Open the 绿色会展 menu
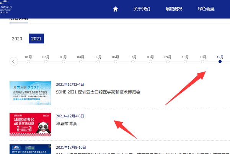The image size is (230, 154). [x=206, y=9]
